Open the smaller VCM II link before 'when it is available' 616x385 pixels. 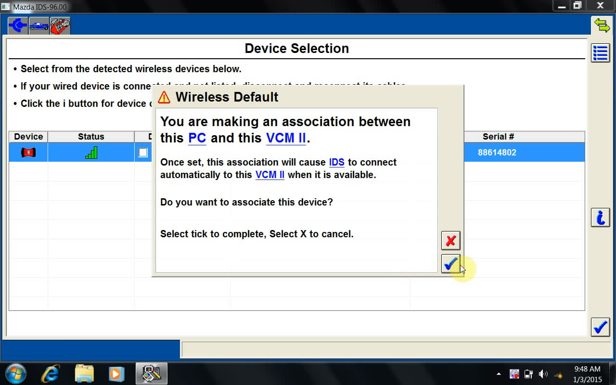(270, 175)
